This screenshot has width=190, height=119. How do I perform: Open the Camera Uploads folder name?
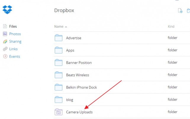79,112
